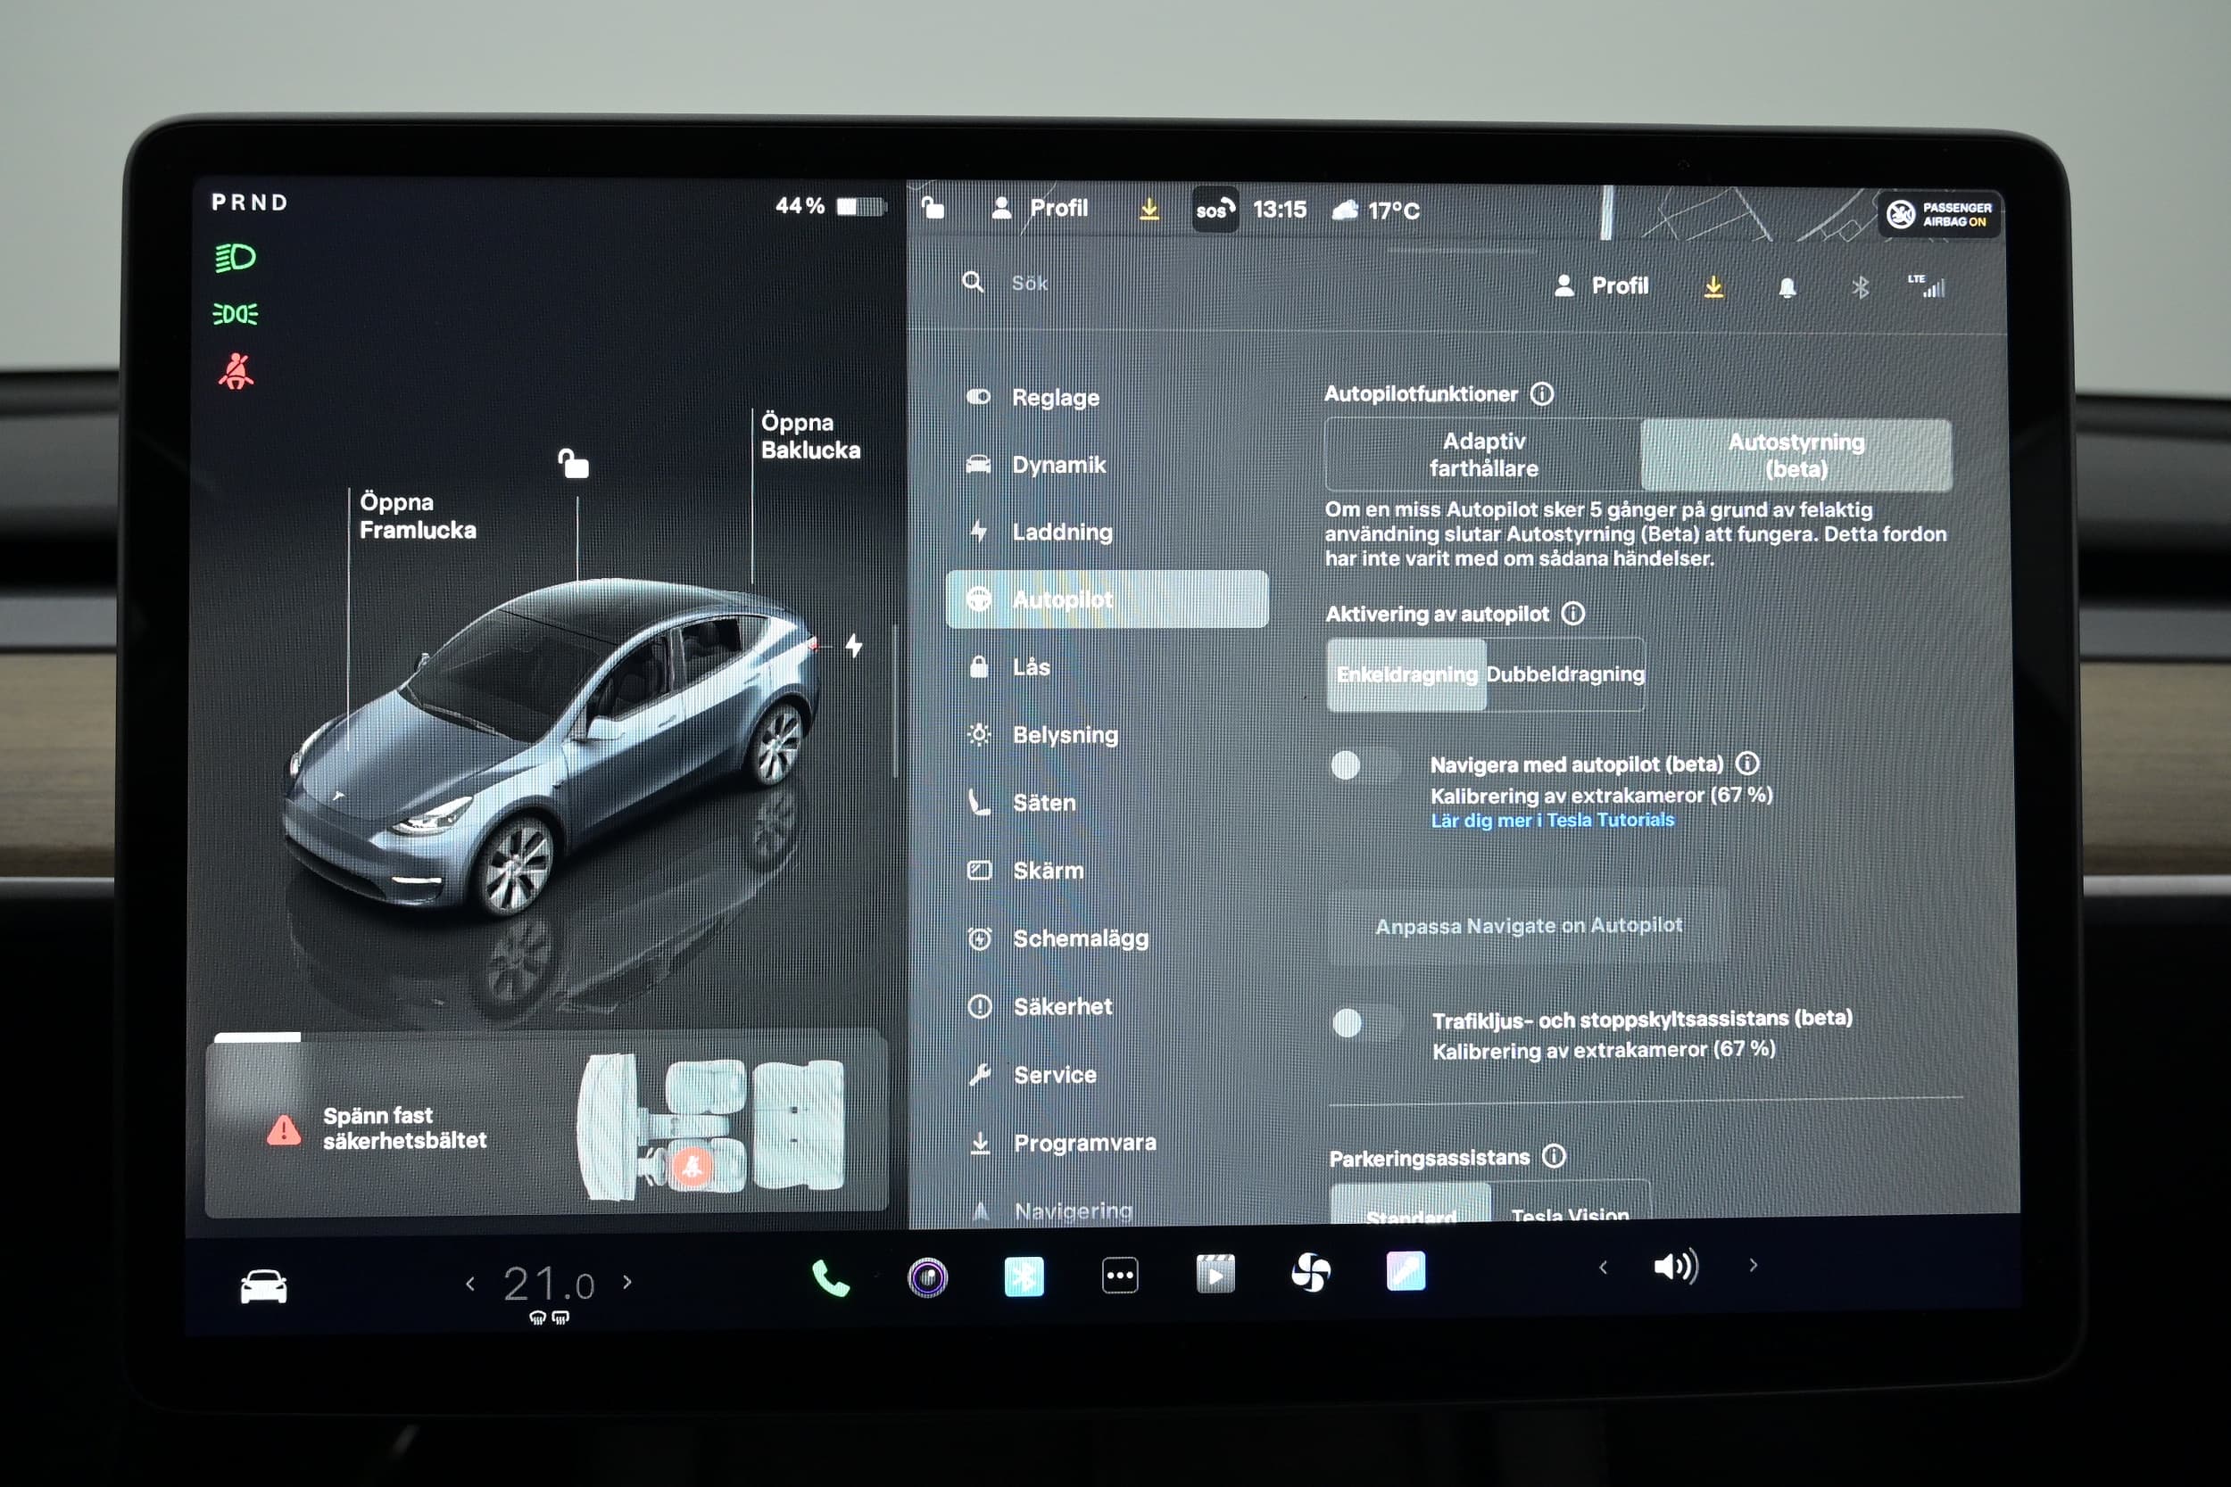
Task: Tap the 17°C weather display
Action: tap(1375, 211)
